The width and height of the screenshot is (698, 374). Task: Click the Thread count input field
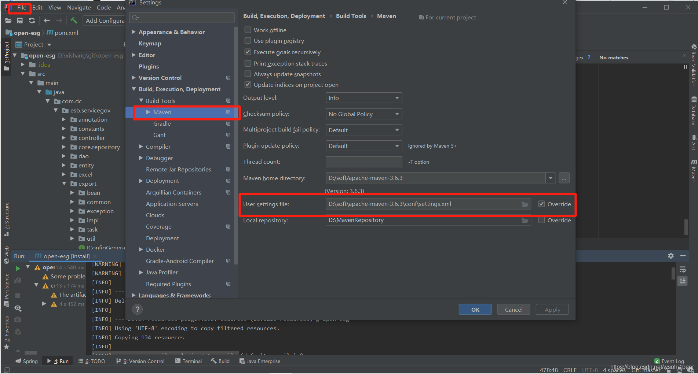coord(364,162)
